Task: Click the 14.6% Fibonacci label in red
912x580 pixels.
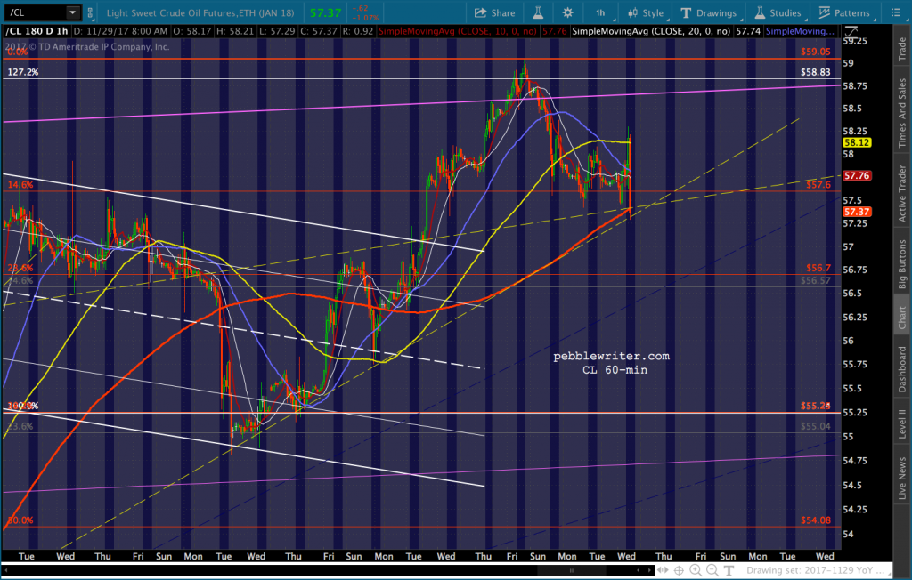Action: [20, 185]
